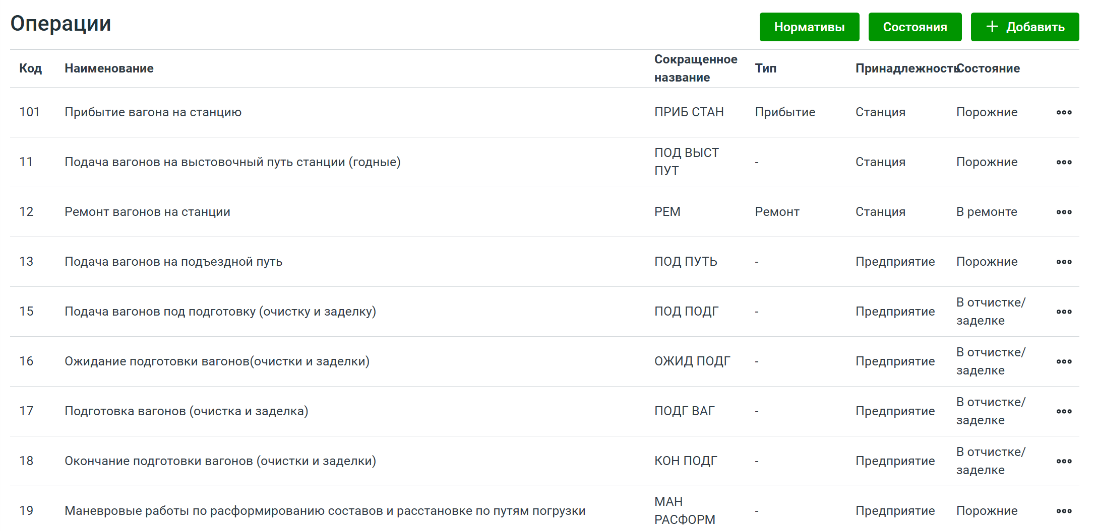This screenshot has width=1096, height=531.
Task: Open three-dot menu for operation 17
Action: point(1064,411)
